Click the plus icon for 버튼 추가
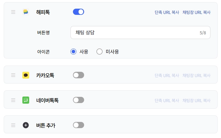The width and height of the screenshot is (221, 138). click(26, 125)
